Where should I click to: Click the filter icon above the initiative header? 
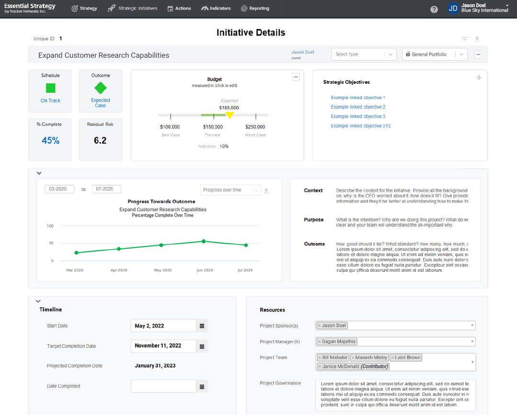pyautogui.click(x=464, y=38)
